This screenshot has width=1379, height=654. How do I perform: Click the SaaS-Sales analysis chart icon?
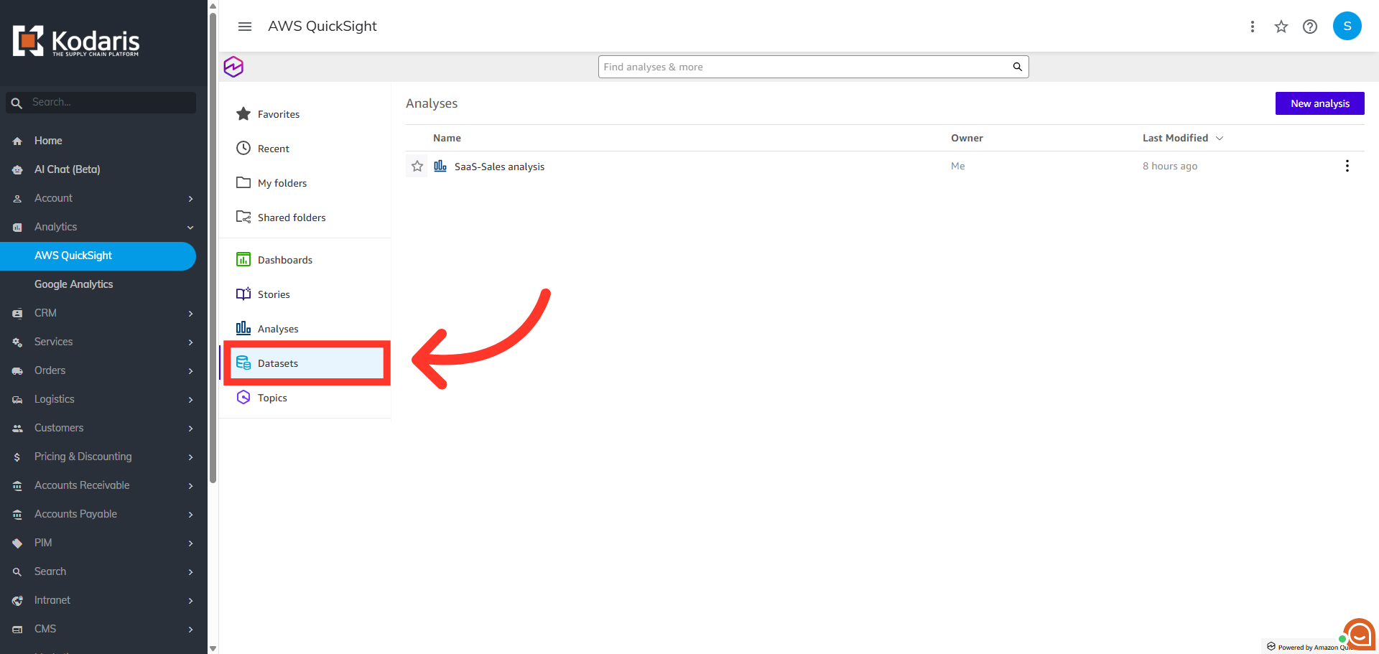(440, 166)
